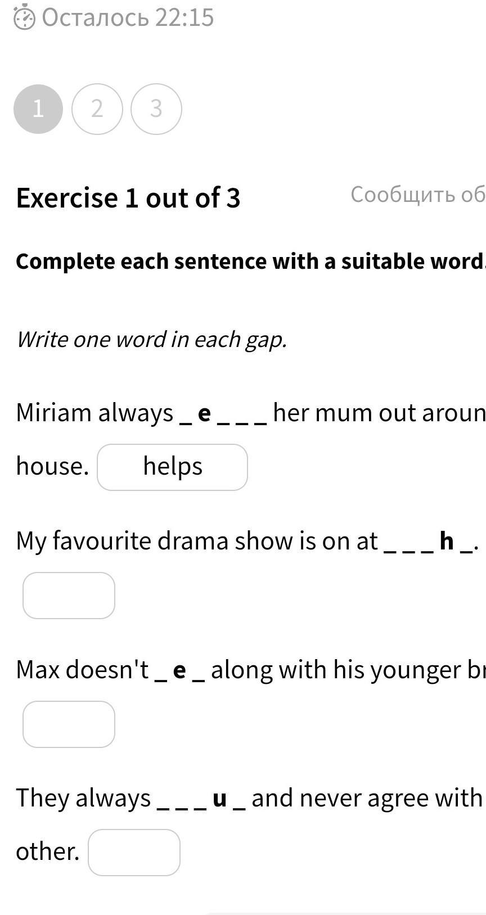Jump to exercise step 3
Viewport: 486px width, 915px height.
(x=156, y=109)
